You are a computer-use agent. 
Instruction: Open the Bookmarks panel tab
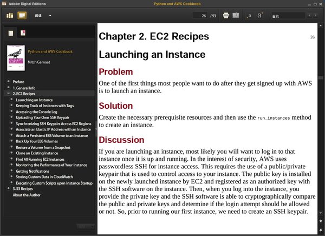pos(23,32)
